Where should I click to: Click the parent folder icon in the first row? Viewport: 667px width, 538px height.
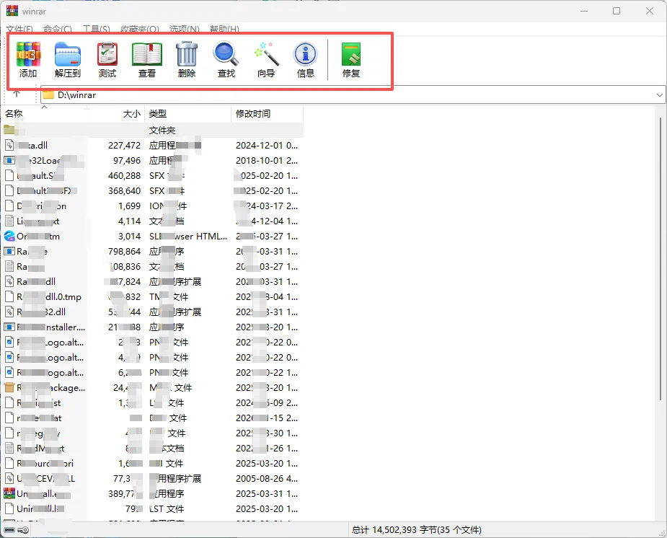point(9,130)
